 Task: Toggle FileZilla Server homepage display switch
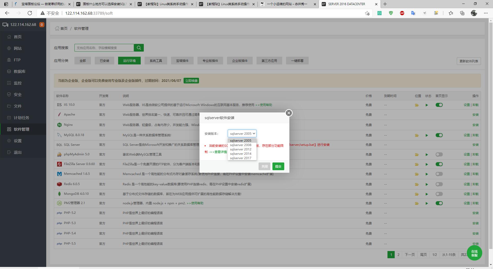point(439,164)
